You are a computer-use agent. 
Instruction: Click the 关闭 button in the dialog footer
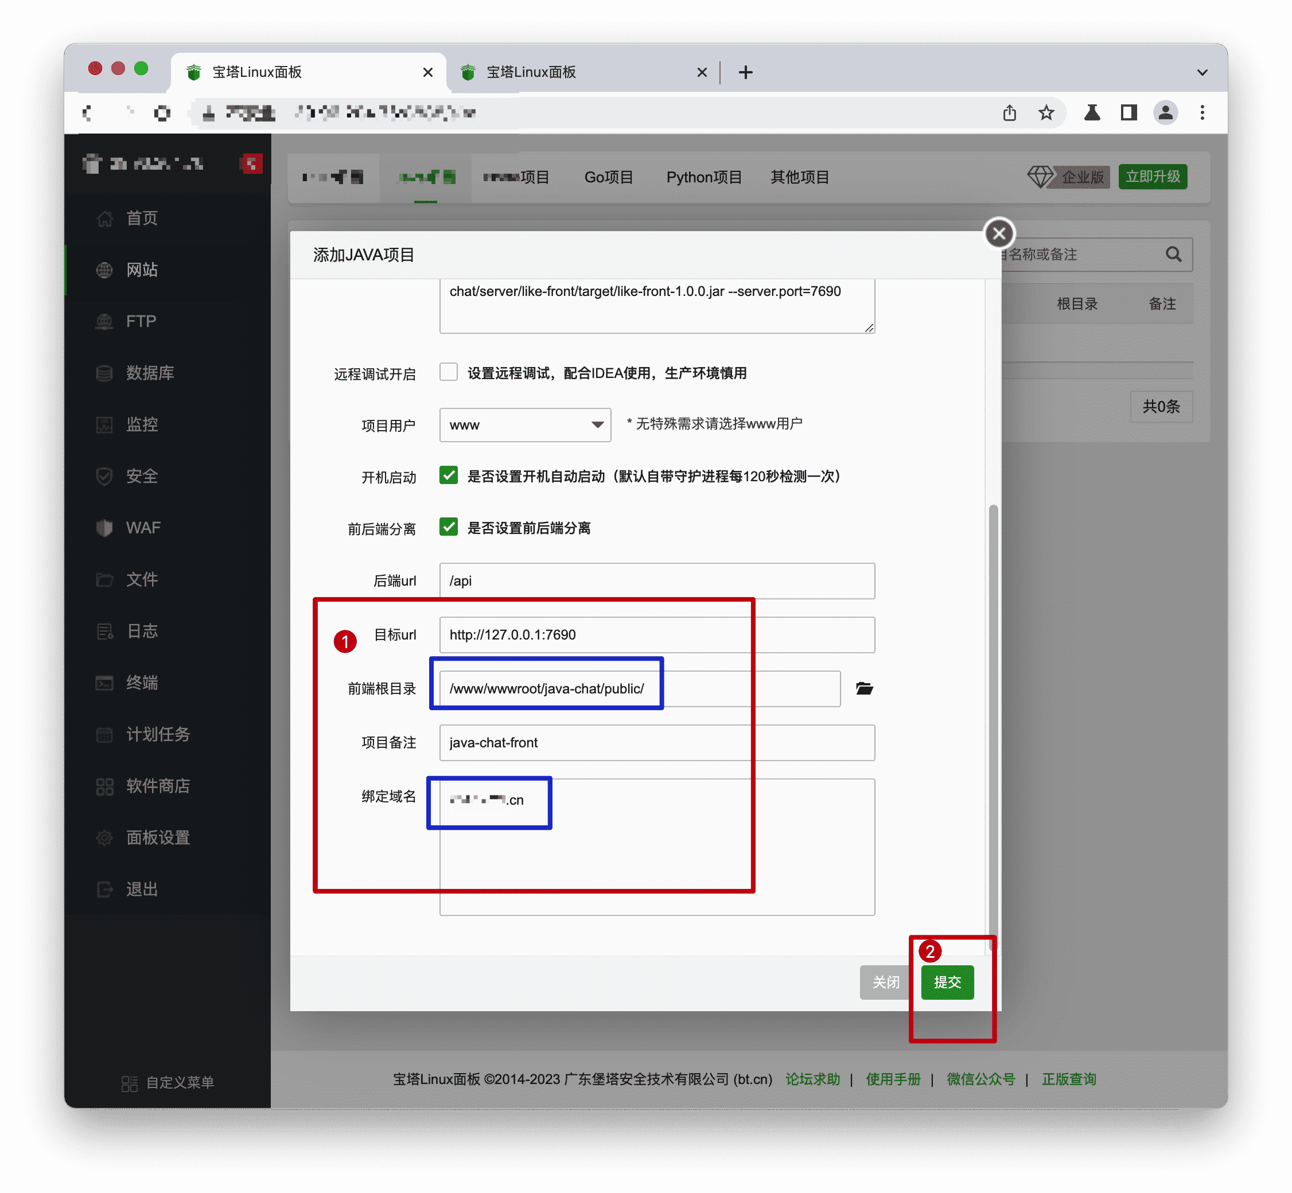885,982
